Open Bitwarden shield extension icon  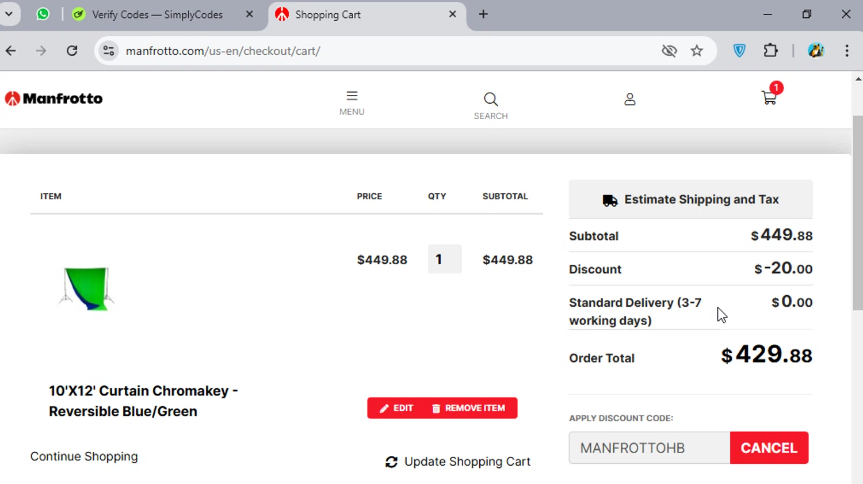pos(740,51)
